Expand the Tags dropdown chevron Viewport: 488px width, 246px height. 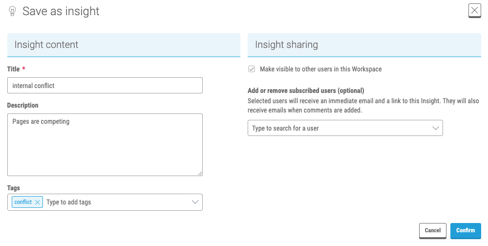point(195,202)
